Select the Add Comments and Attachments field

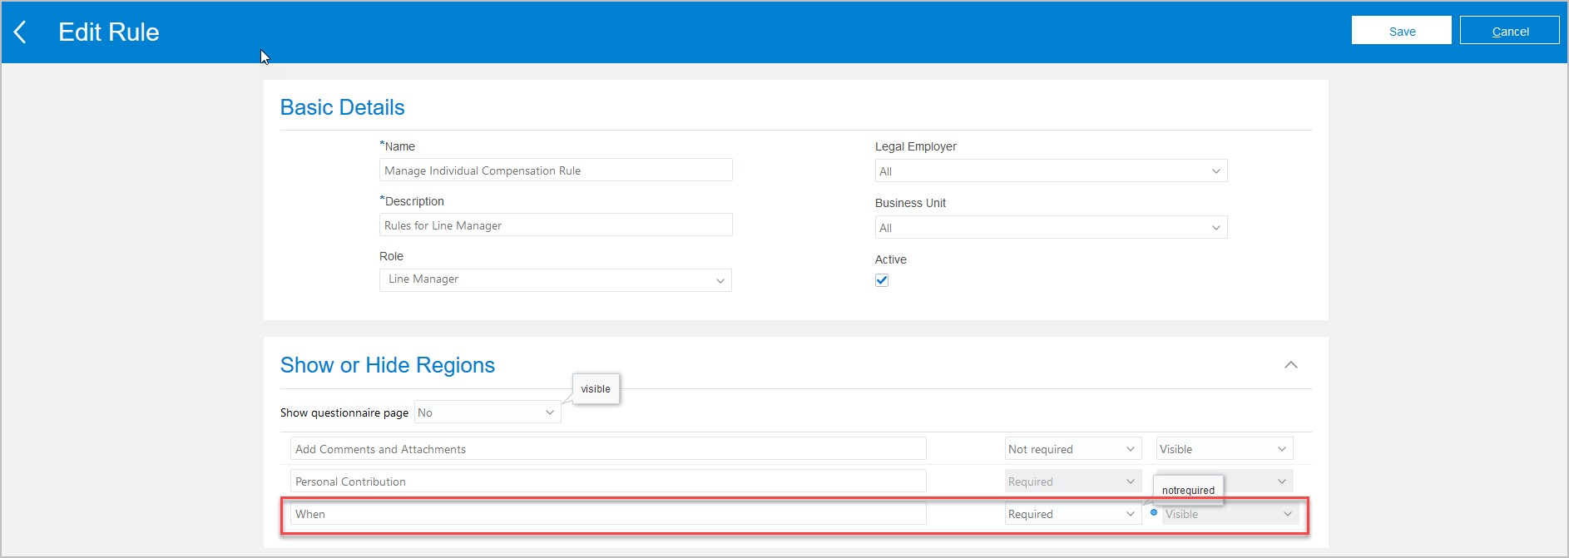pyautogui.click(x=607, y=449)
